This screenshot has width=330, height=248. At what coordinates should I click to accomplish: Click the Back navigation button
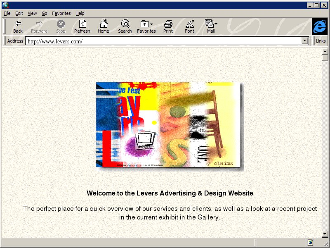(x=18, y=26)
